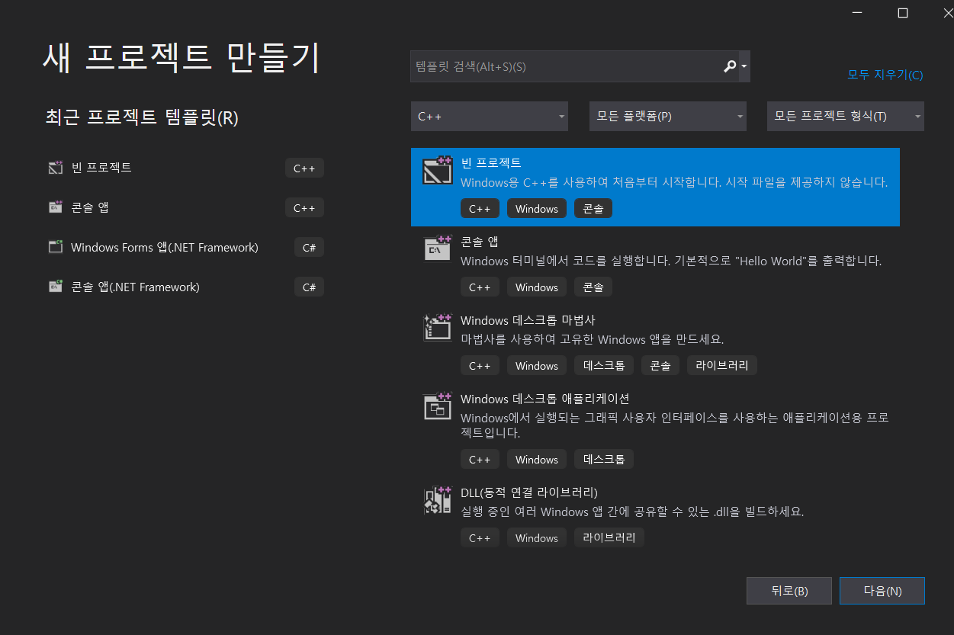The height and width of the screenshot is (635, 954).
Task: Click the 콘솔 tag under Windows 데스크톱 마법사
Action: coord(660,366)
